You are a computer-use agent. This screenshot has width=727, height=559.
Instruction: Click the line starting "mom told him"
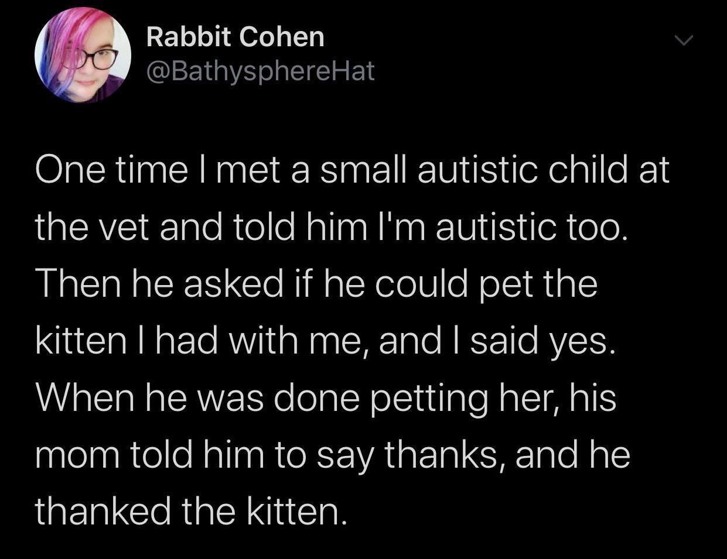tap(332, 455)
